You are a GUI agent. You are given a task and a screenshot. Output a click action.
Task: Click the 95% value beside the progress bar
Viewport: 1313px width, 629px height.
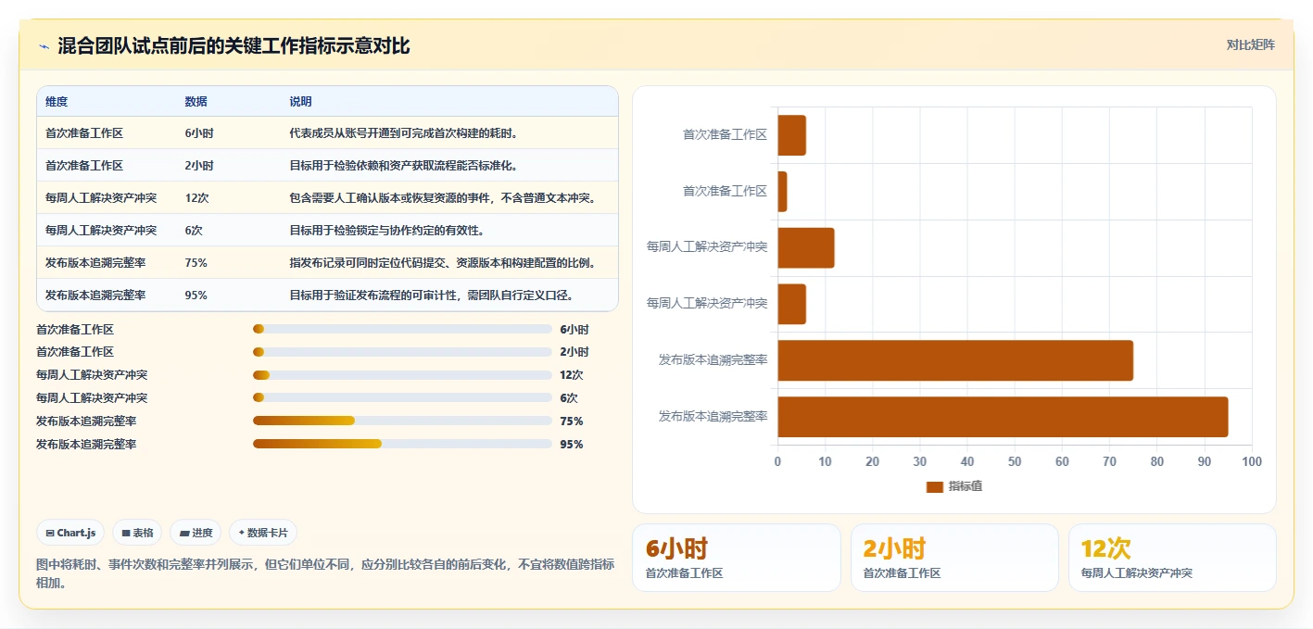pos(572,445)
